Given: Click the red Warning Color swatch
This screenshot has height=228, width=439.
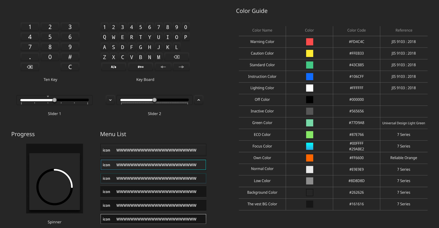Looking at the screenshot, I should coord(309,42).
